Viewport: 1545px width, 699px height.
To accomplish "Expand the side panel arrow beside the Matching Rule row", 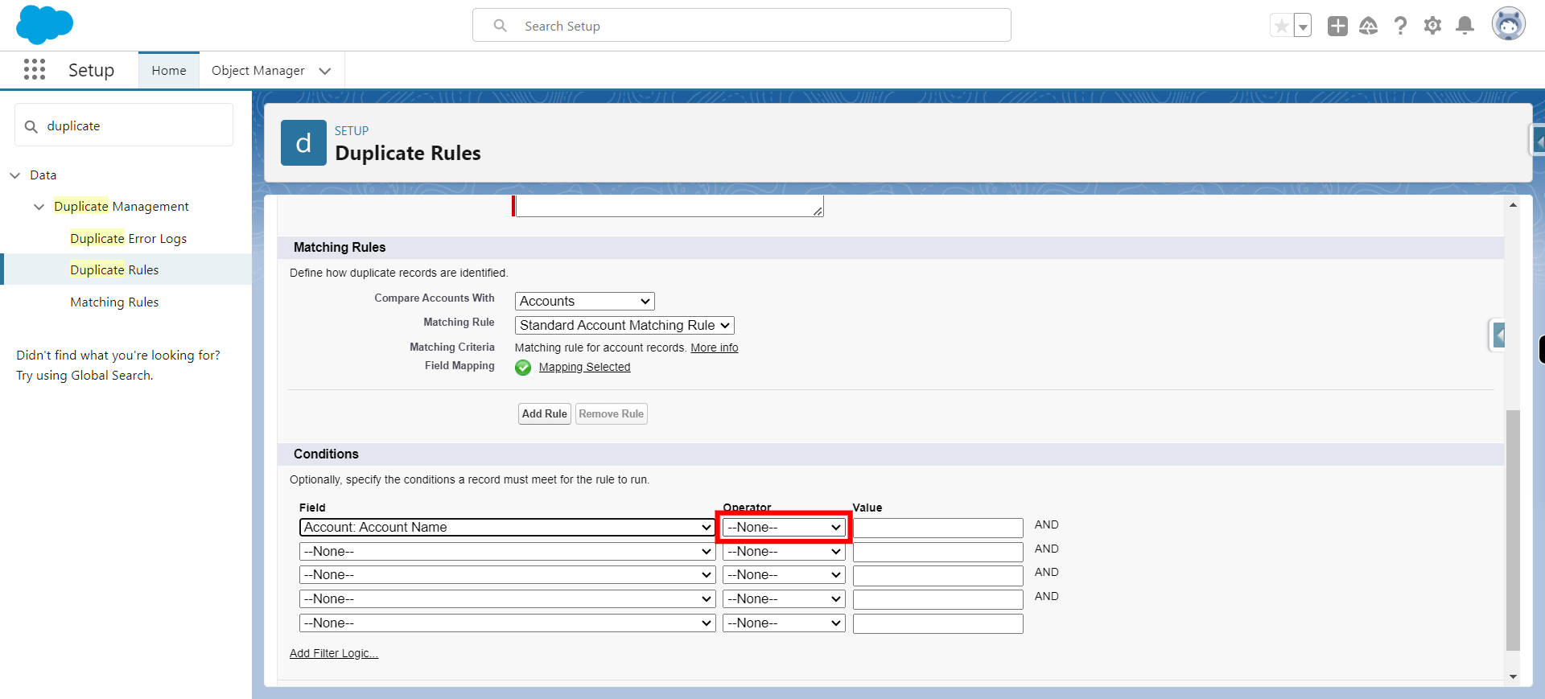I will click(x=1498, y=335).
